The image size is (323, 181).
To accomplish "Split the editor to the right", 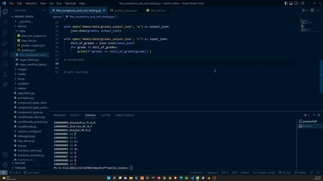I will point(312,10).
